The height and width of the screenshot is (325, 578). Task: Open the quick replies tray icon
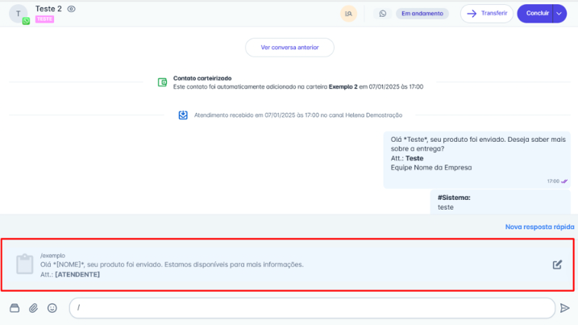[15, 308]
